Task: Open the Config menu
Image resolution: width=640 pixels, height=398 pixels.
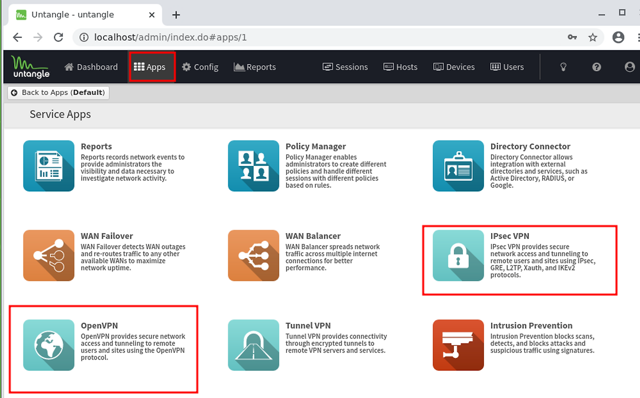Action: coord(200,67)
